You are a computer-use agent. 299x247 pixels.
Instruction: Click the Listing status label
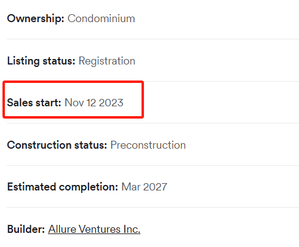[x=41, y=61]
